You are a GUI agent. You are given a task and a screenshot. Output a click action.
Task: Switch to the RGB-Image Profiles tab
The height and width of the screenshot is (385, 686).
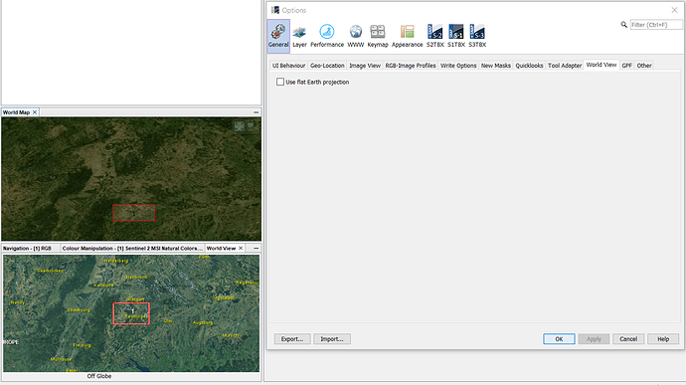tap(411, 66)
